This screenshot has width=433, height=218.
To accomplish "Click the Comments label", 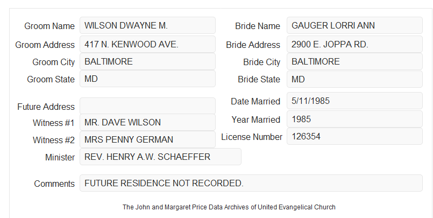I will (x=54, y=184).
